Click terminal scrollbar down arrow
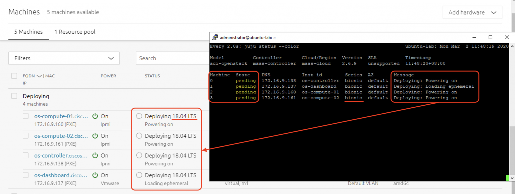515x194 pixels. click(x=512, y=178)
